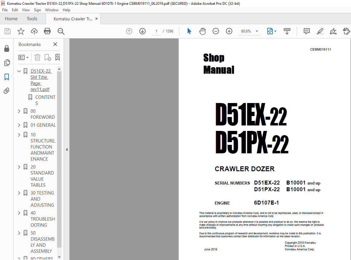
Task: Open the Sign document tool
Action: [333, 31]
